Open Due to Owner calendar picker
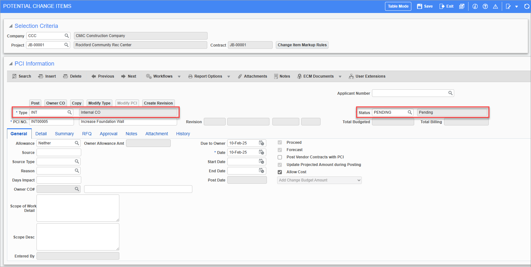531x267 pixels. click(262, 143)
